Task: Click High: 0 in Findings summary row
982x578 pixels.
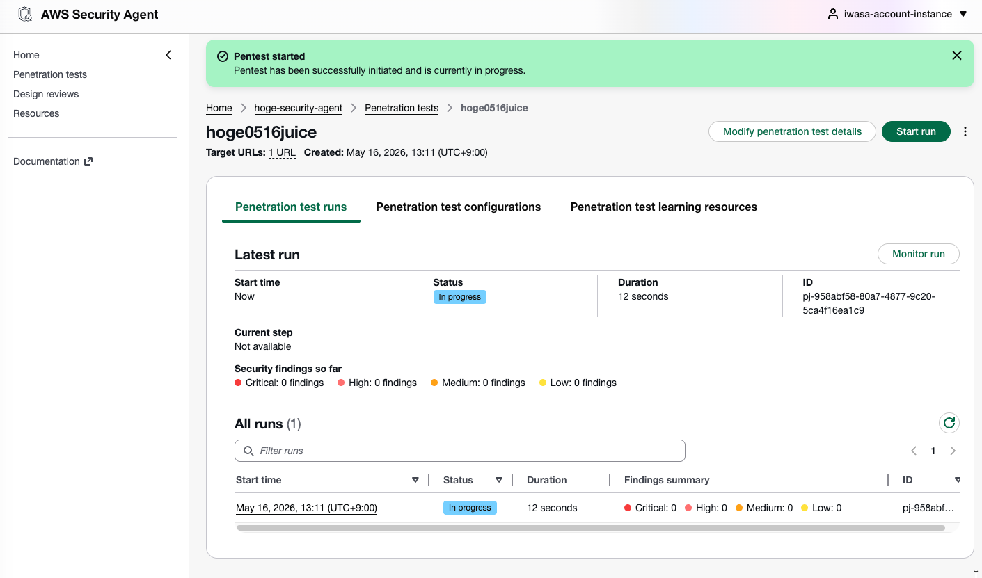Action: 706,508
